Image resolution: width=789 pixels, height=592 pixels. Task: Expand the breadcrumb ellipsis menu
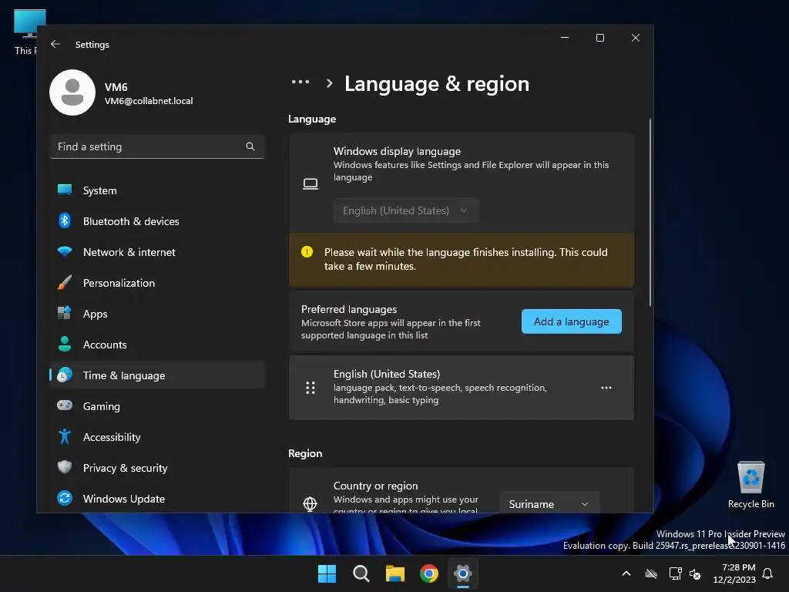300,82
